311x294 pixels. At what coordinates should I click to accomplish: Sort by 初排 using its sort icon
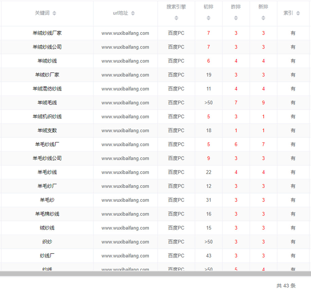click(208, 18)
